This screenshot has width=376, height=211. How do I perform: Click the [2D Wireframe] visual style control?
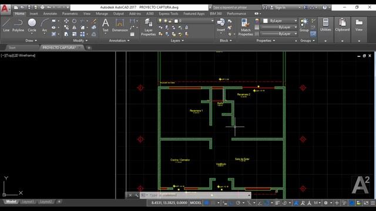coord(24,56)
